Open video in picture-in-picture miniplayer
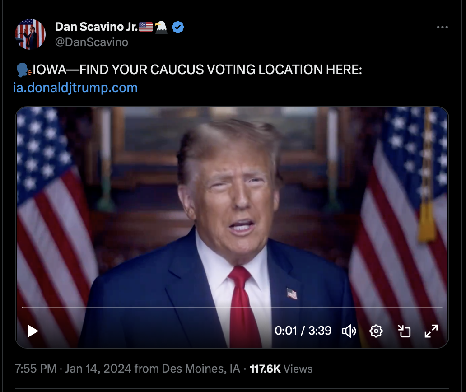Image resolution: width=466 pixels, height=392 pixels. point(404,331)
